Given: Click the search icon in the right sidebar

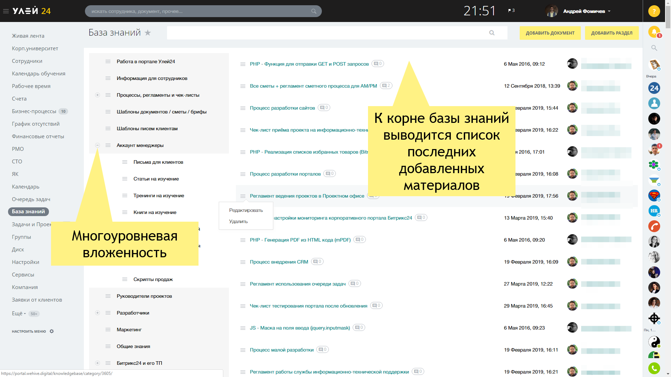Looking at the screenshot, I should click(655, 48).
